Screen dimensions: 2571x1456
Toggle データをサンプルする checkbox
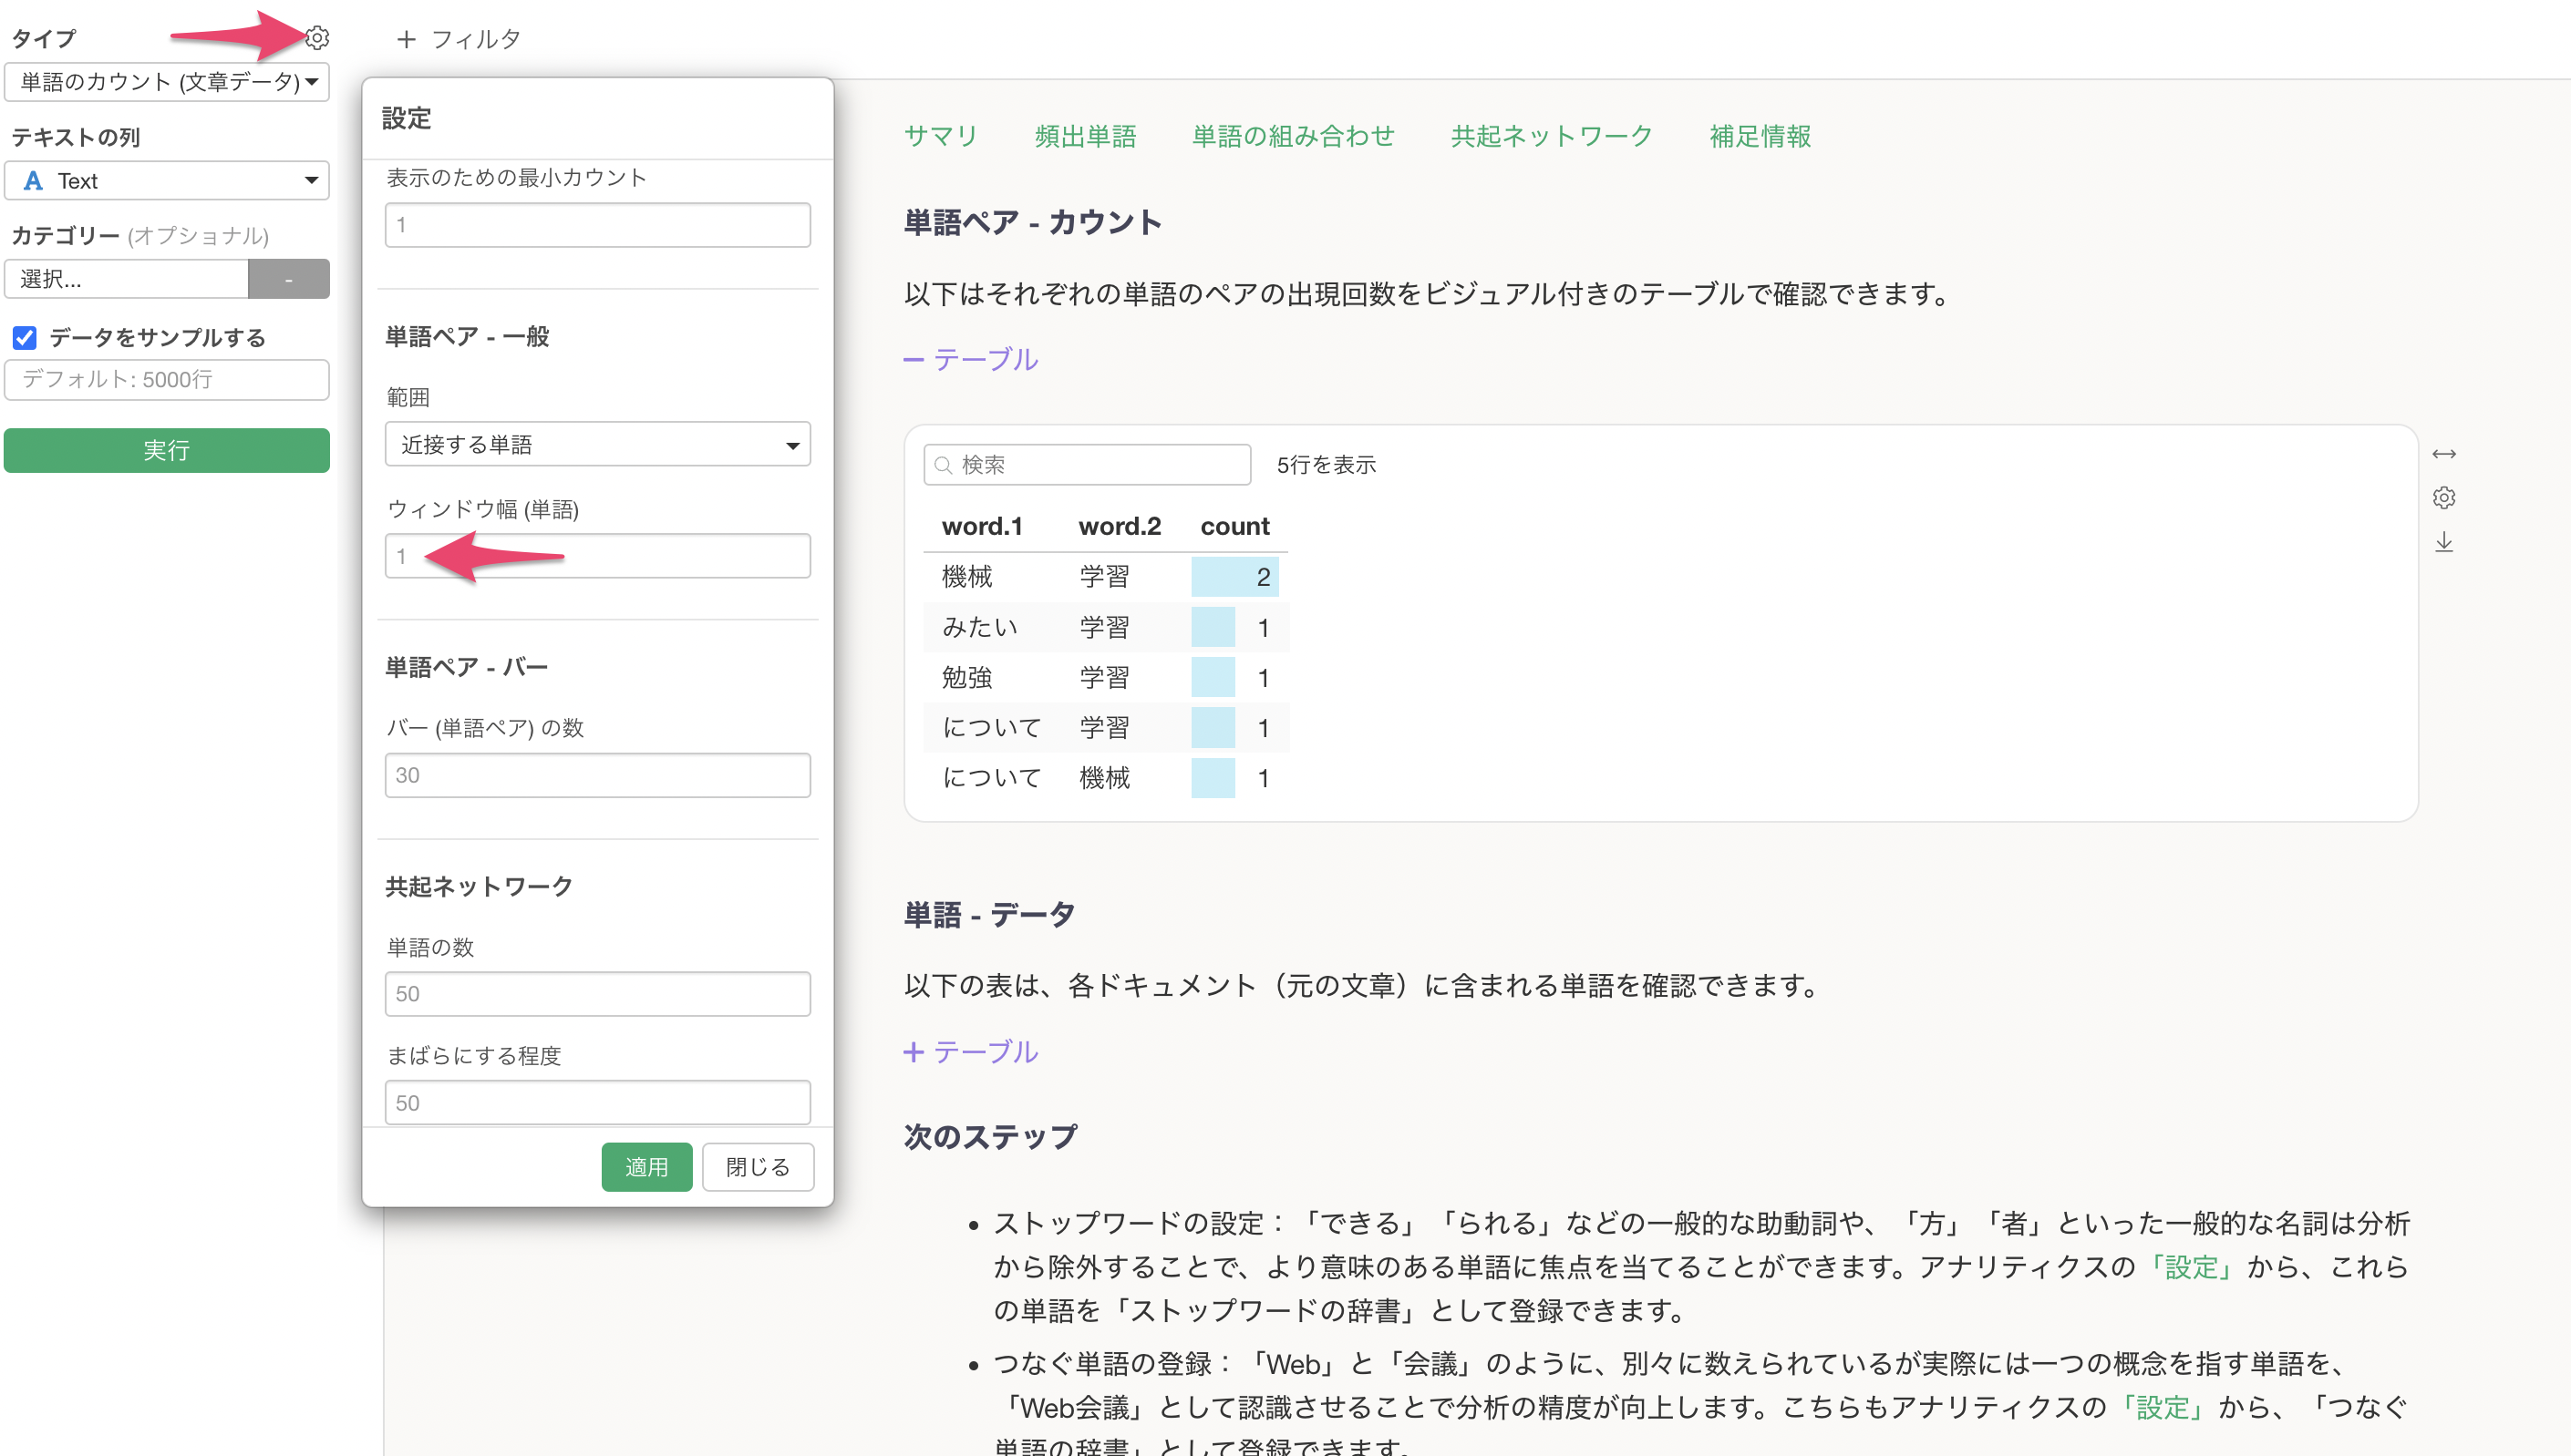click(x=25, y=338)
